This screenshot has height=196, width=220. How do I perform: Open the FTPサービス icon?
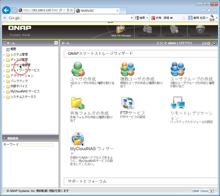click(127, 103)
